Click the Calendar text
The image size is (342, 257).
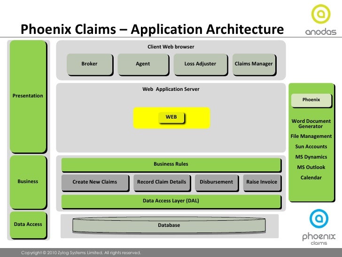[311, 177]
